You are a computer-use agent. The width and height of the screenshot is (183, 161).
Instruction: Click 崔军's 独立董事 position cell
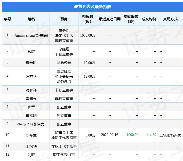click(x=64, y=107)
